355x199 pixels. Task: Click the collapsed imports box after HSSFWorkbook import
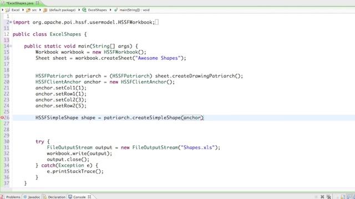[x=156, y=22]
